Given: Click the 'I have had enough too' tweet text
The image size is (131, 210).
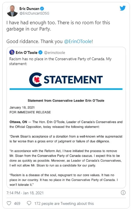Looking at the screenshot, I should coord(58,26).
